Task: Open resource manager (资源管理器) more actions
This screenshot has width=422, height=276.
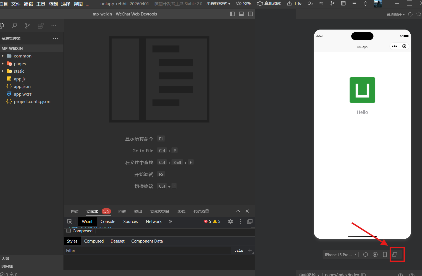Action: pos(55,38)
